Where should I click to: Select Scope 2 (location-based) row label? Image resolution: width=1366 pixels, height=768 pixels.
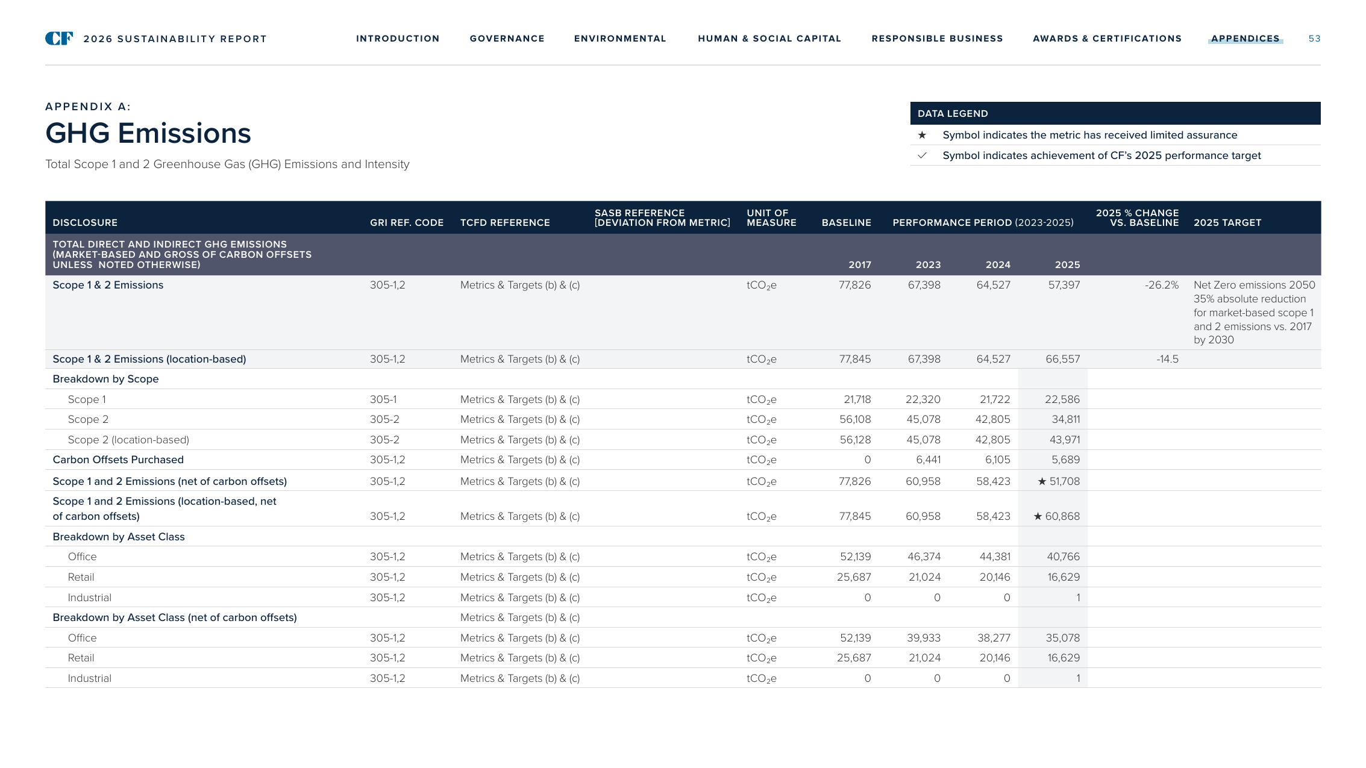tap(128, 440)
